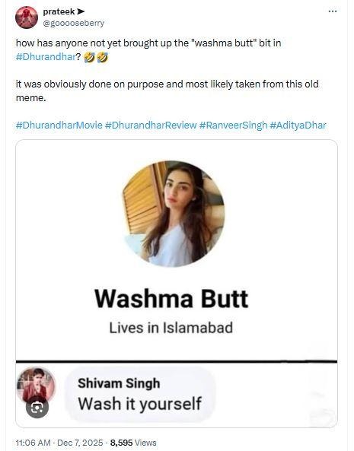
Task: Click the Google Lens search icon on image
Action: pos(37,408)
